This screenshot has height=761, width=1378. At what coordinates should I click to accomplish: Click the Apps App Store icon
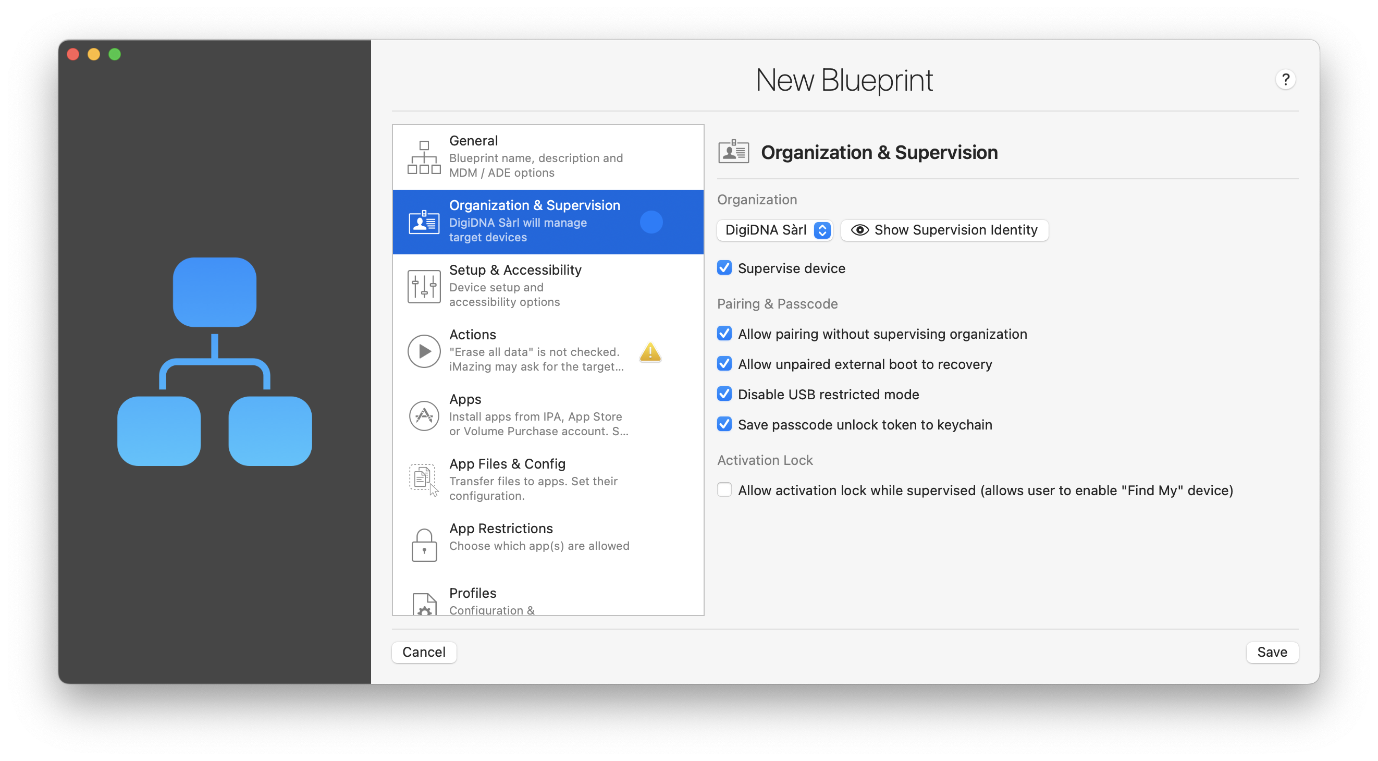pyautogui.click(x=424, y=416)
